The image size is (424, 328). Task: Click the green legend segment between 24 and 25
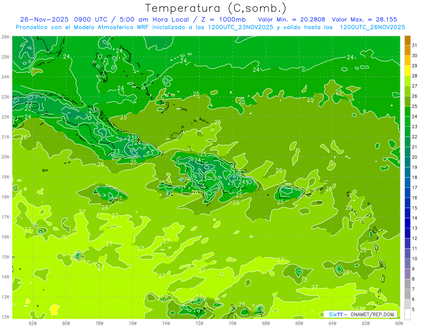(x=407, y=111)
